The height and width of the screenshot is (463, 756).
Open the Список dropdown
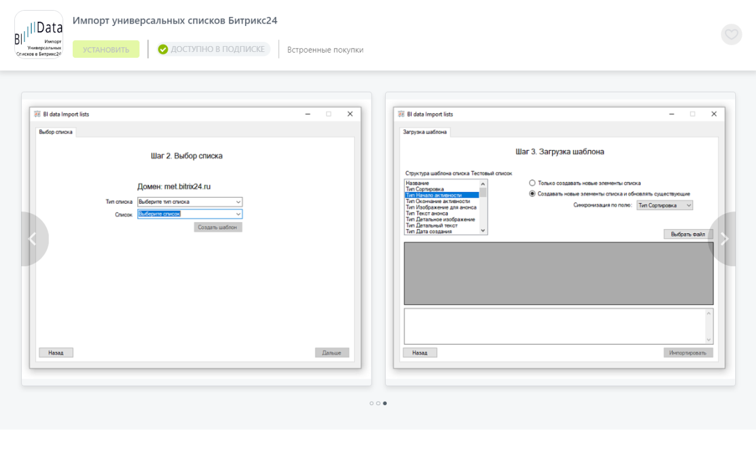(x=190, y=214)
